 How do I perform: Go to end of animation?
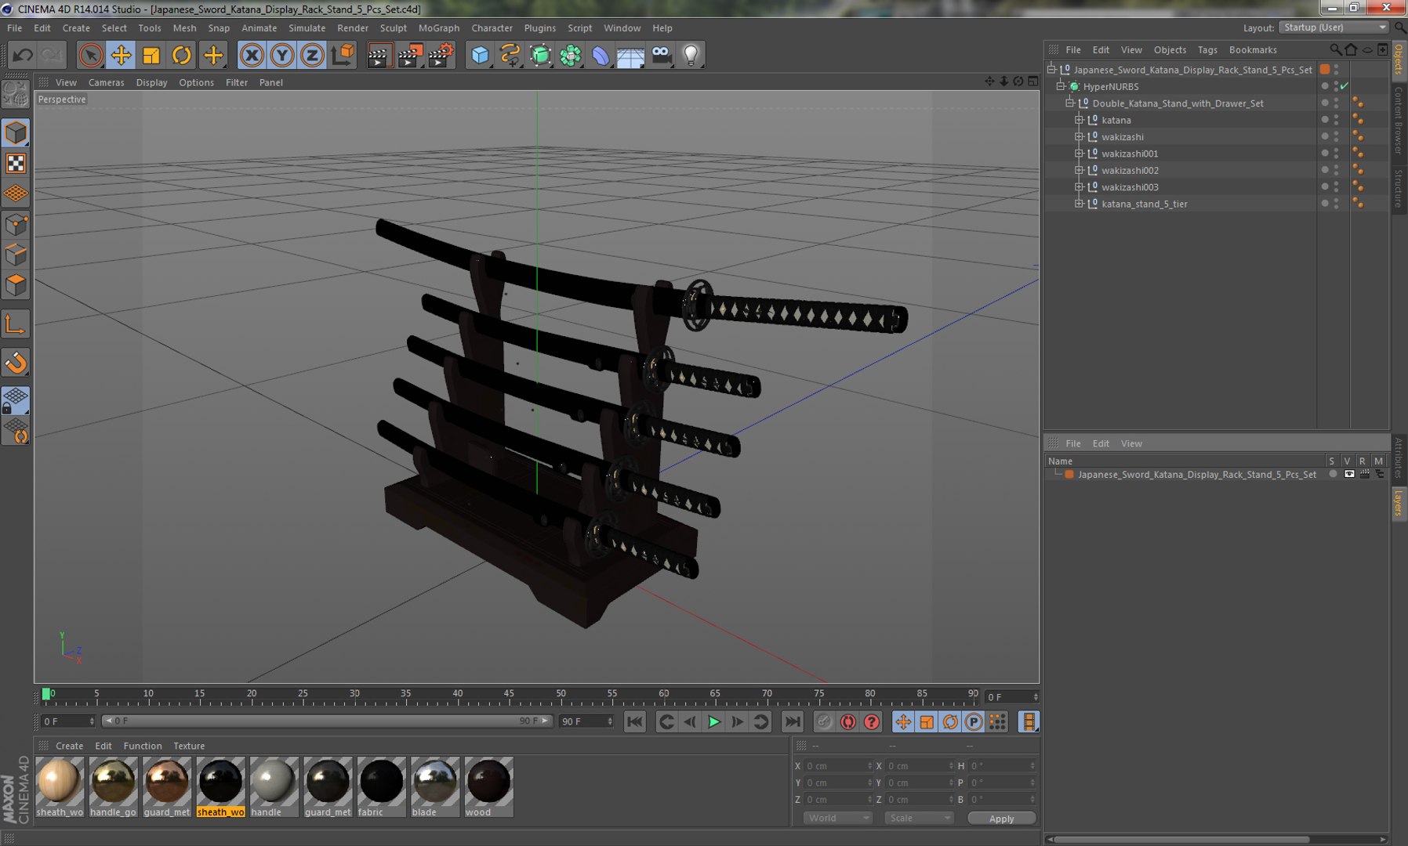click(x=793, y=722)
